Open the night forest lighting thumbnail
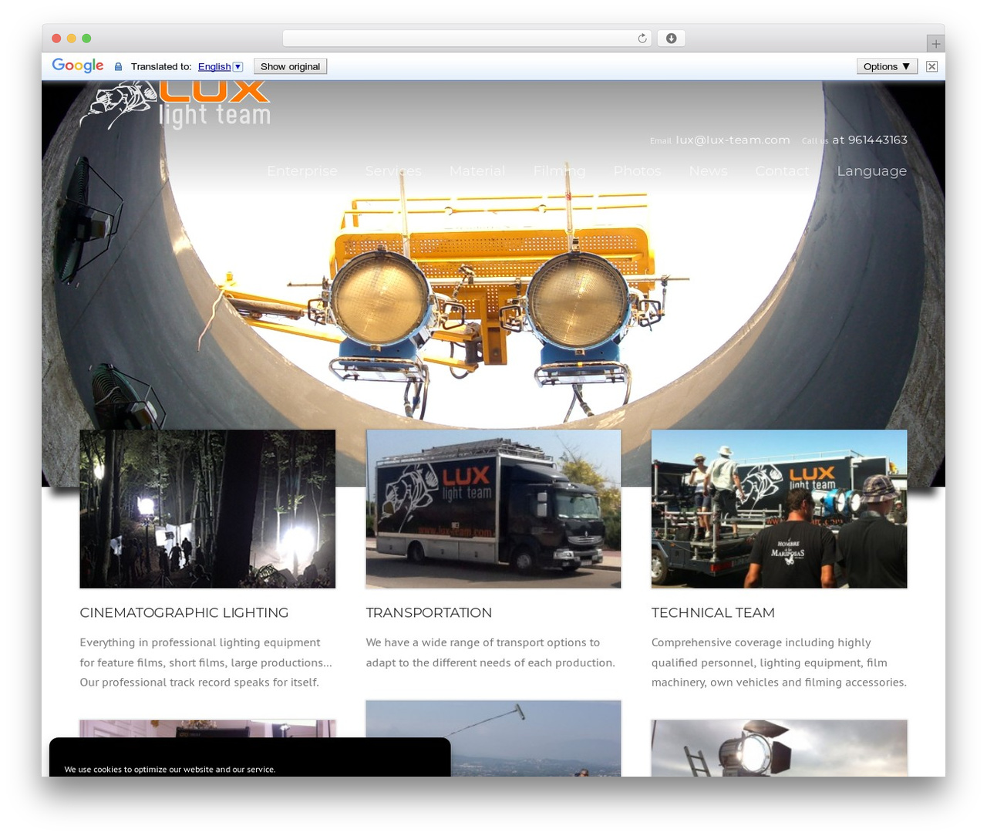The height and width of the screenshot is (836, 987). 207,509
